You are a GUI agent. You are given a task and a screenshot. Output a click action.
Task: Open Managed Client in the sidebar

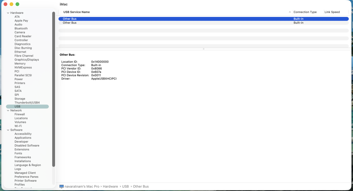25,173
